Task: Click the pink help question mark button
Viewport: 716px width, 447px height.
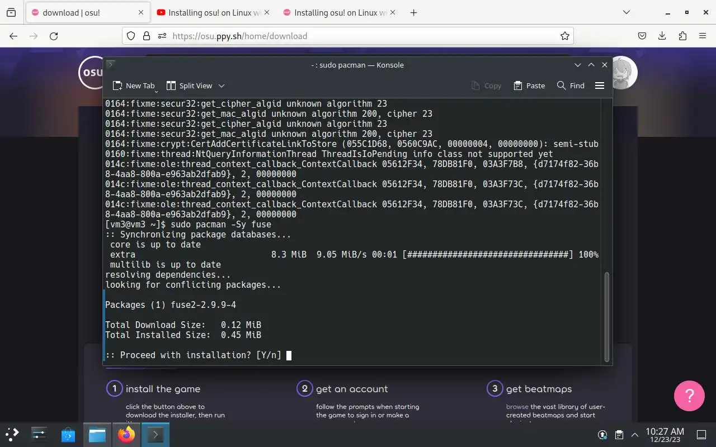Action: [689, 396]
